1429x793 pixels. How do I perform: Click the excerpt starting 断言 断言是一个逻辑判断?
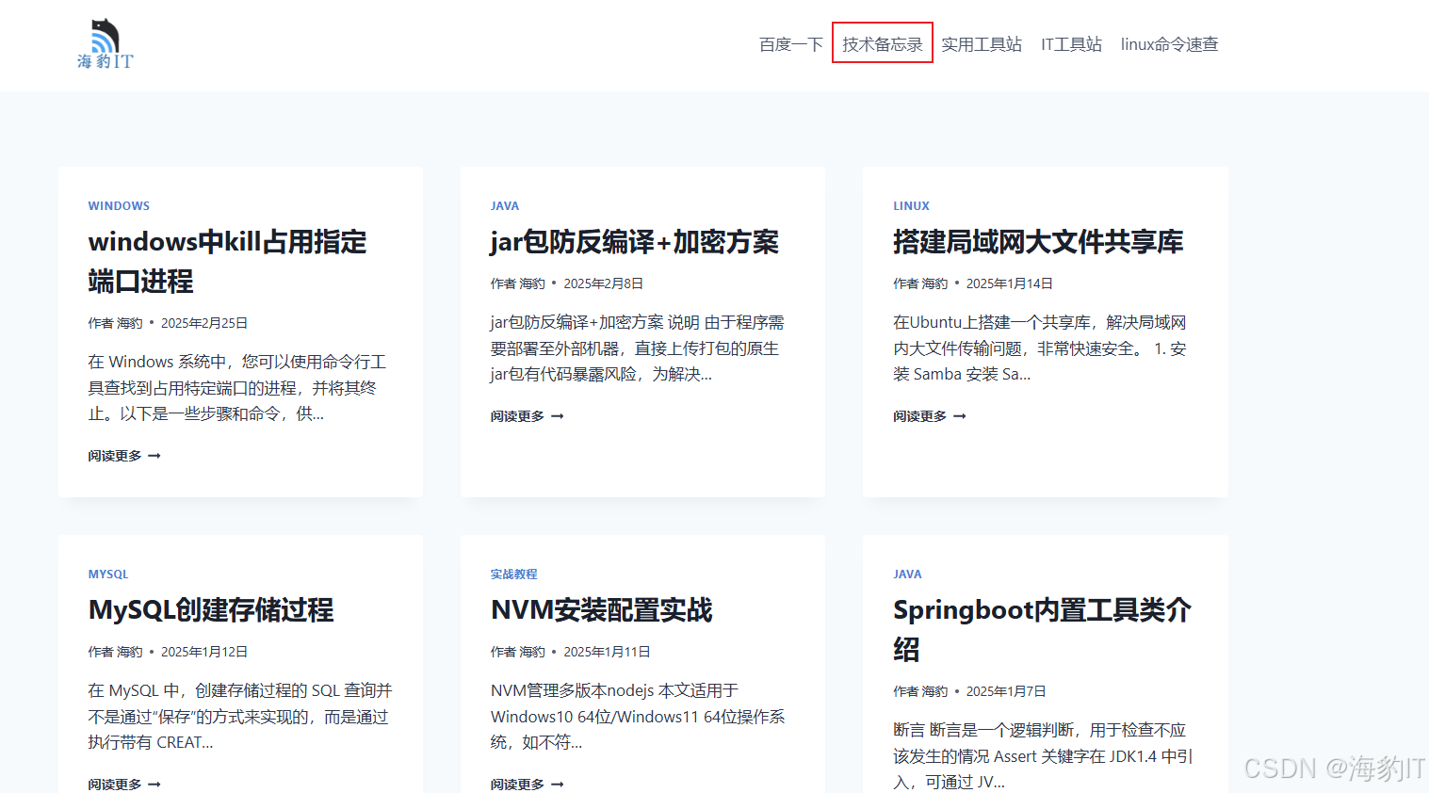click(1043, 756)
